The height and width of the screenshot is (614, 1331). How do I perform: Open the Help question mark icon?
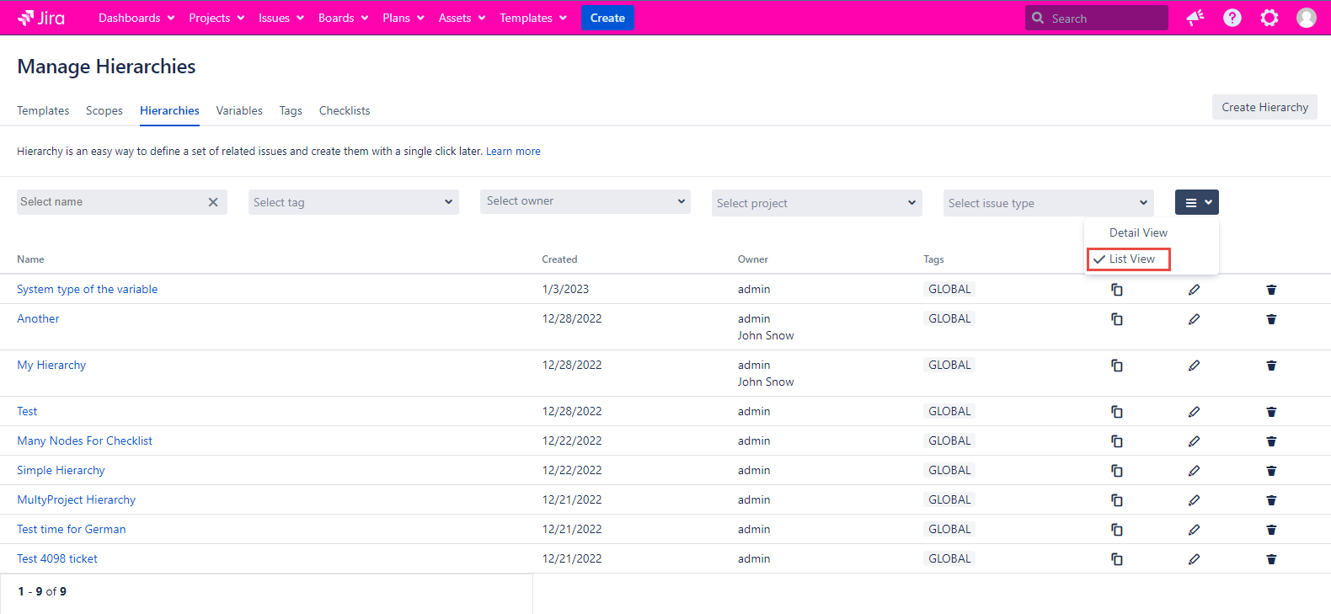click(1232, 18)
